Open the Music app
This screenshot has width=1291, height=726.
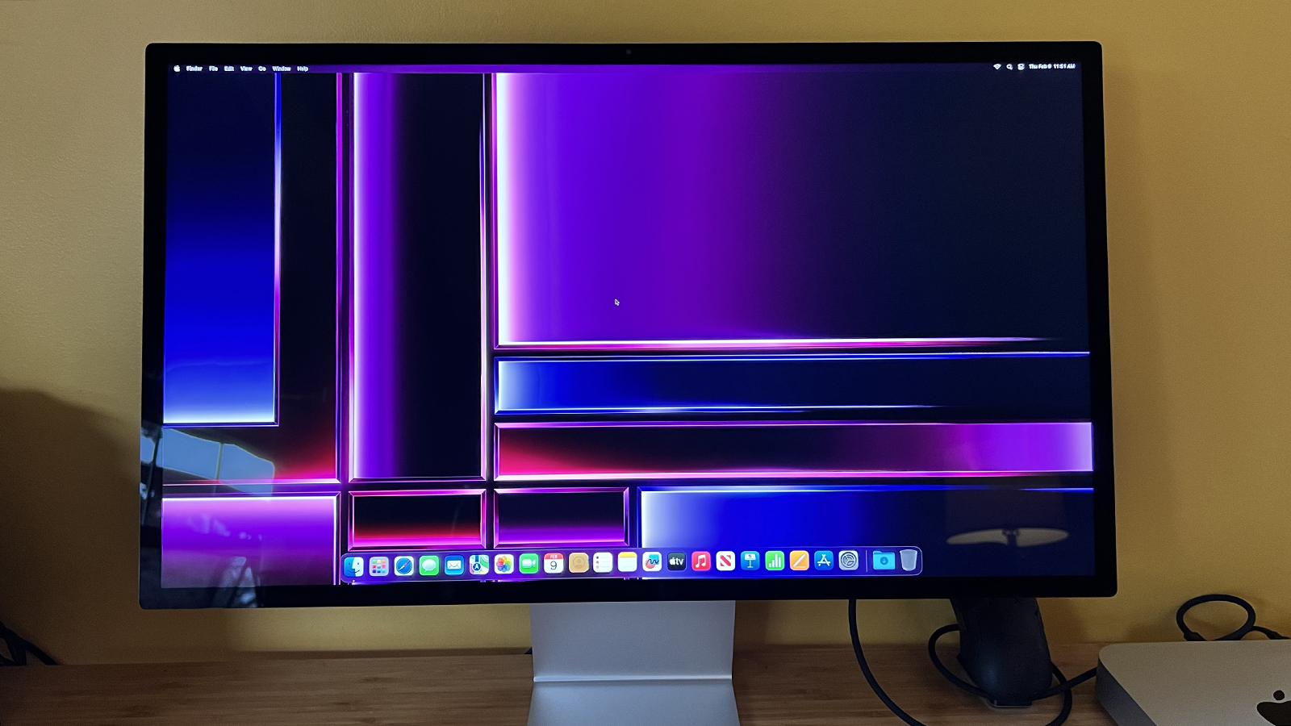[x=701, y=561]
